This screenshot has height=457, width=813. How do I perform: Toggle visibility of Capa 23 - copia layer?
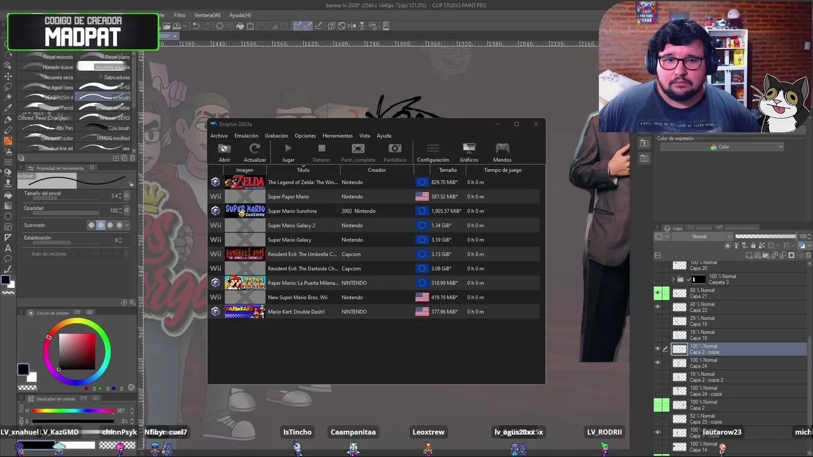657,419
